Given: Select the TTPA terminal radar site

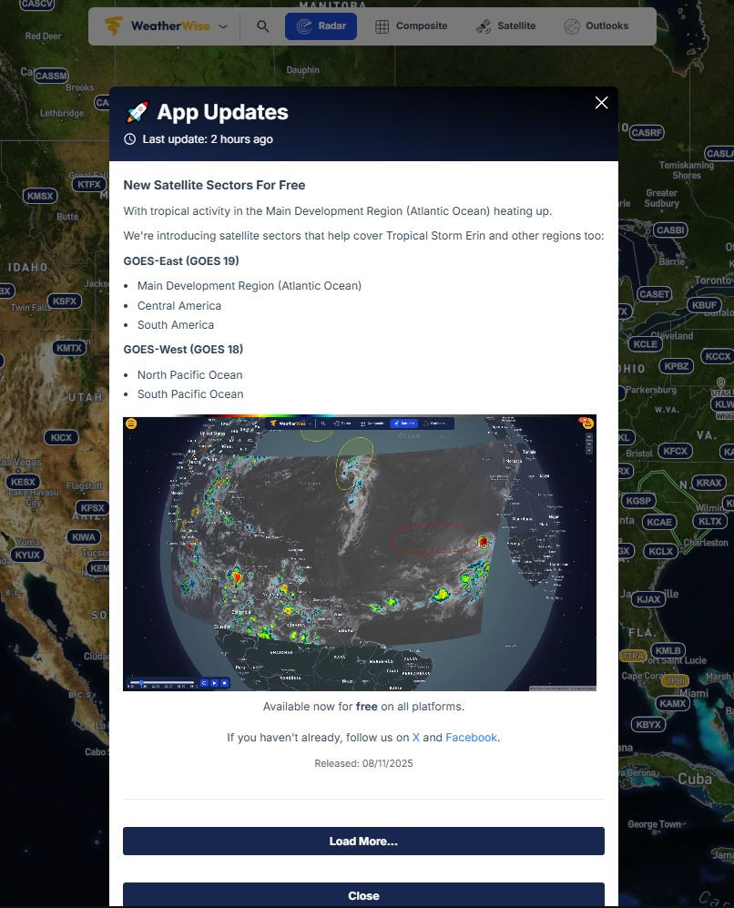Looking at the screenshot, I should click(633, 656).
